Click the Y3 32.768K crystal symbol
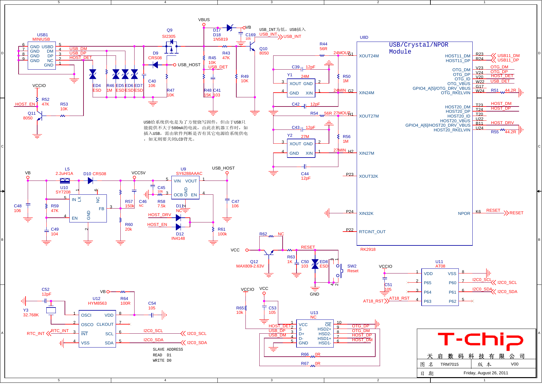The width and height of the screenshot is (553, 391). [x=51, y=310]
